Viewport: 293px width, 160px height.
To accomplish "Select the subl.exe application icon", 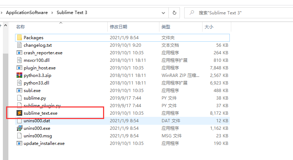I will [x=19, y=90].
